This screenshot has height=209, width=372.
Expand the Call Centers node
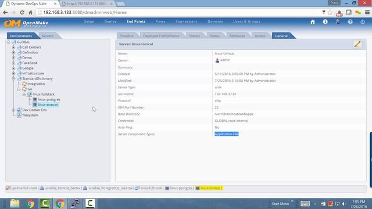pyautogui.click(x=13, y=47)
